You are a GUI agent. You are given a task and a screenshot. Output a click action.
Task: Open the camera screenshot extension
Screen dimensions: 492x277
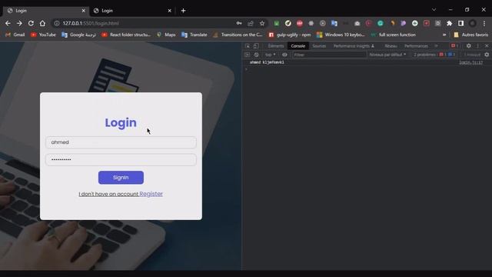[x=357, y=23]
